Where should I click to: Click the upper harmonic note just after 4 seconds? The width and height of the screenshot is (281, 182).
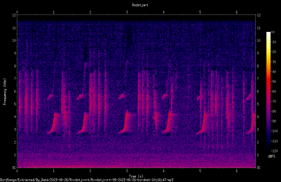tap(165, 97)
